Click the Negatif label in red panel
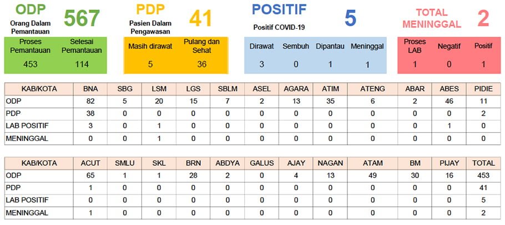The height and width of the screenshot is (225, 505). pyautogui.click(x=449, y=46)
